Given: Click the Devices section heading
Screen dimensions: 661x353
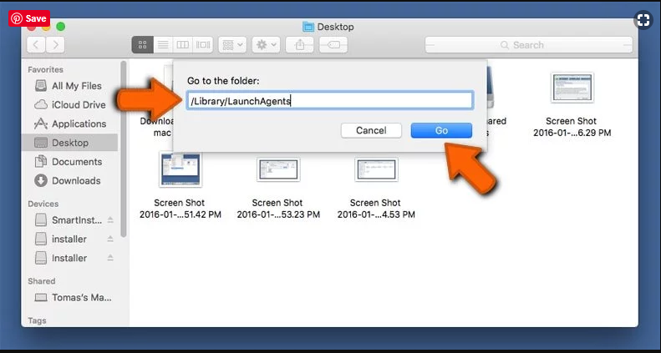Looking at the screenshot, I should click(x=43, y=204).
